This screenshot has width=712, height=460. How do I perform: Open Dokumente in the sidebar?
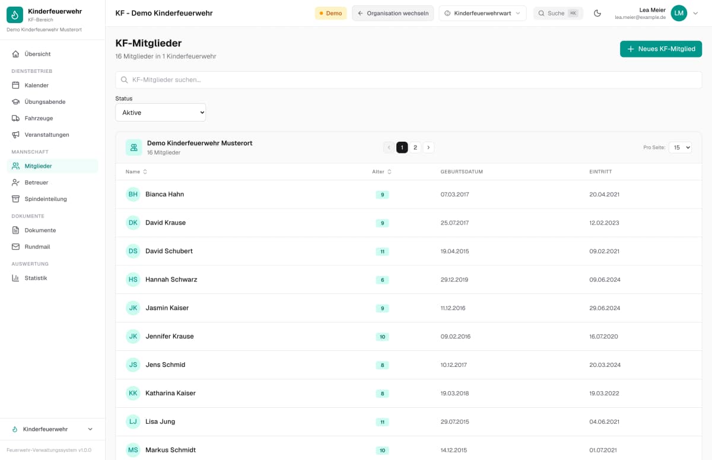point(53,231)
